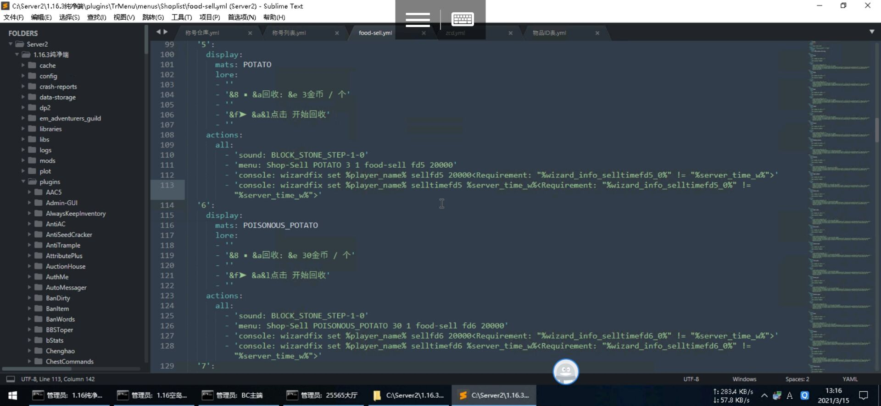Open the on-screen keyboard icon
The height and width of the screenshot is (406, 881).
(x=462, y=19)
